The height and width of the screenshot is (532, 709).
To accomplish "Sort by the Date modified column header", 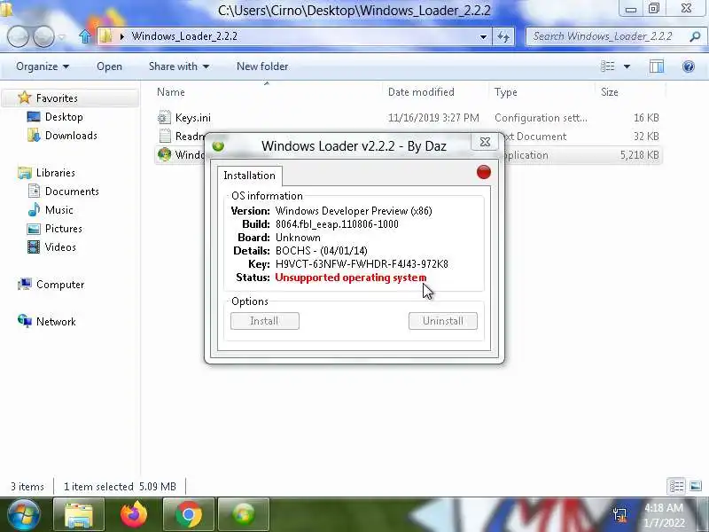I will [421, 92].
